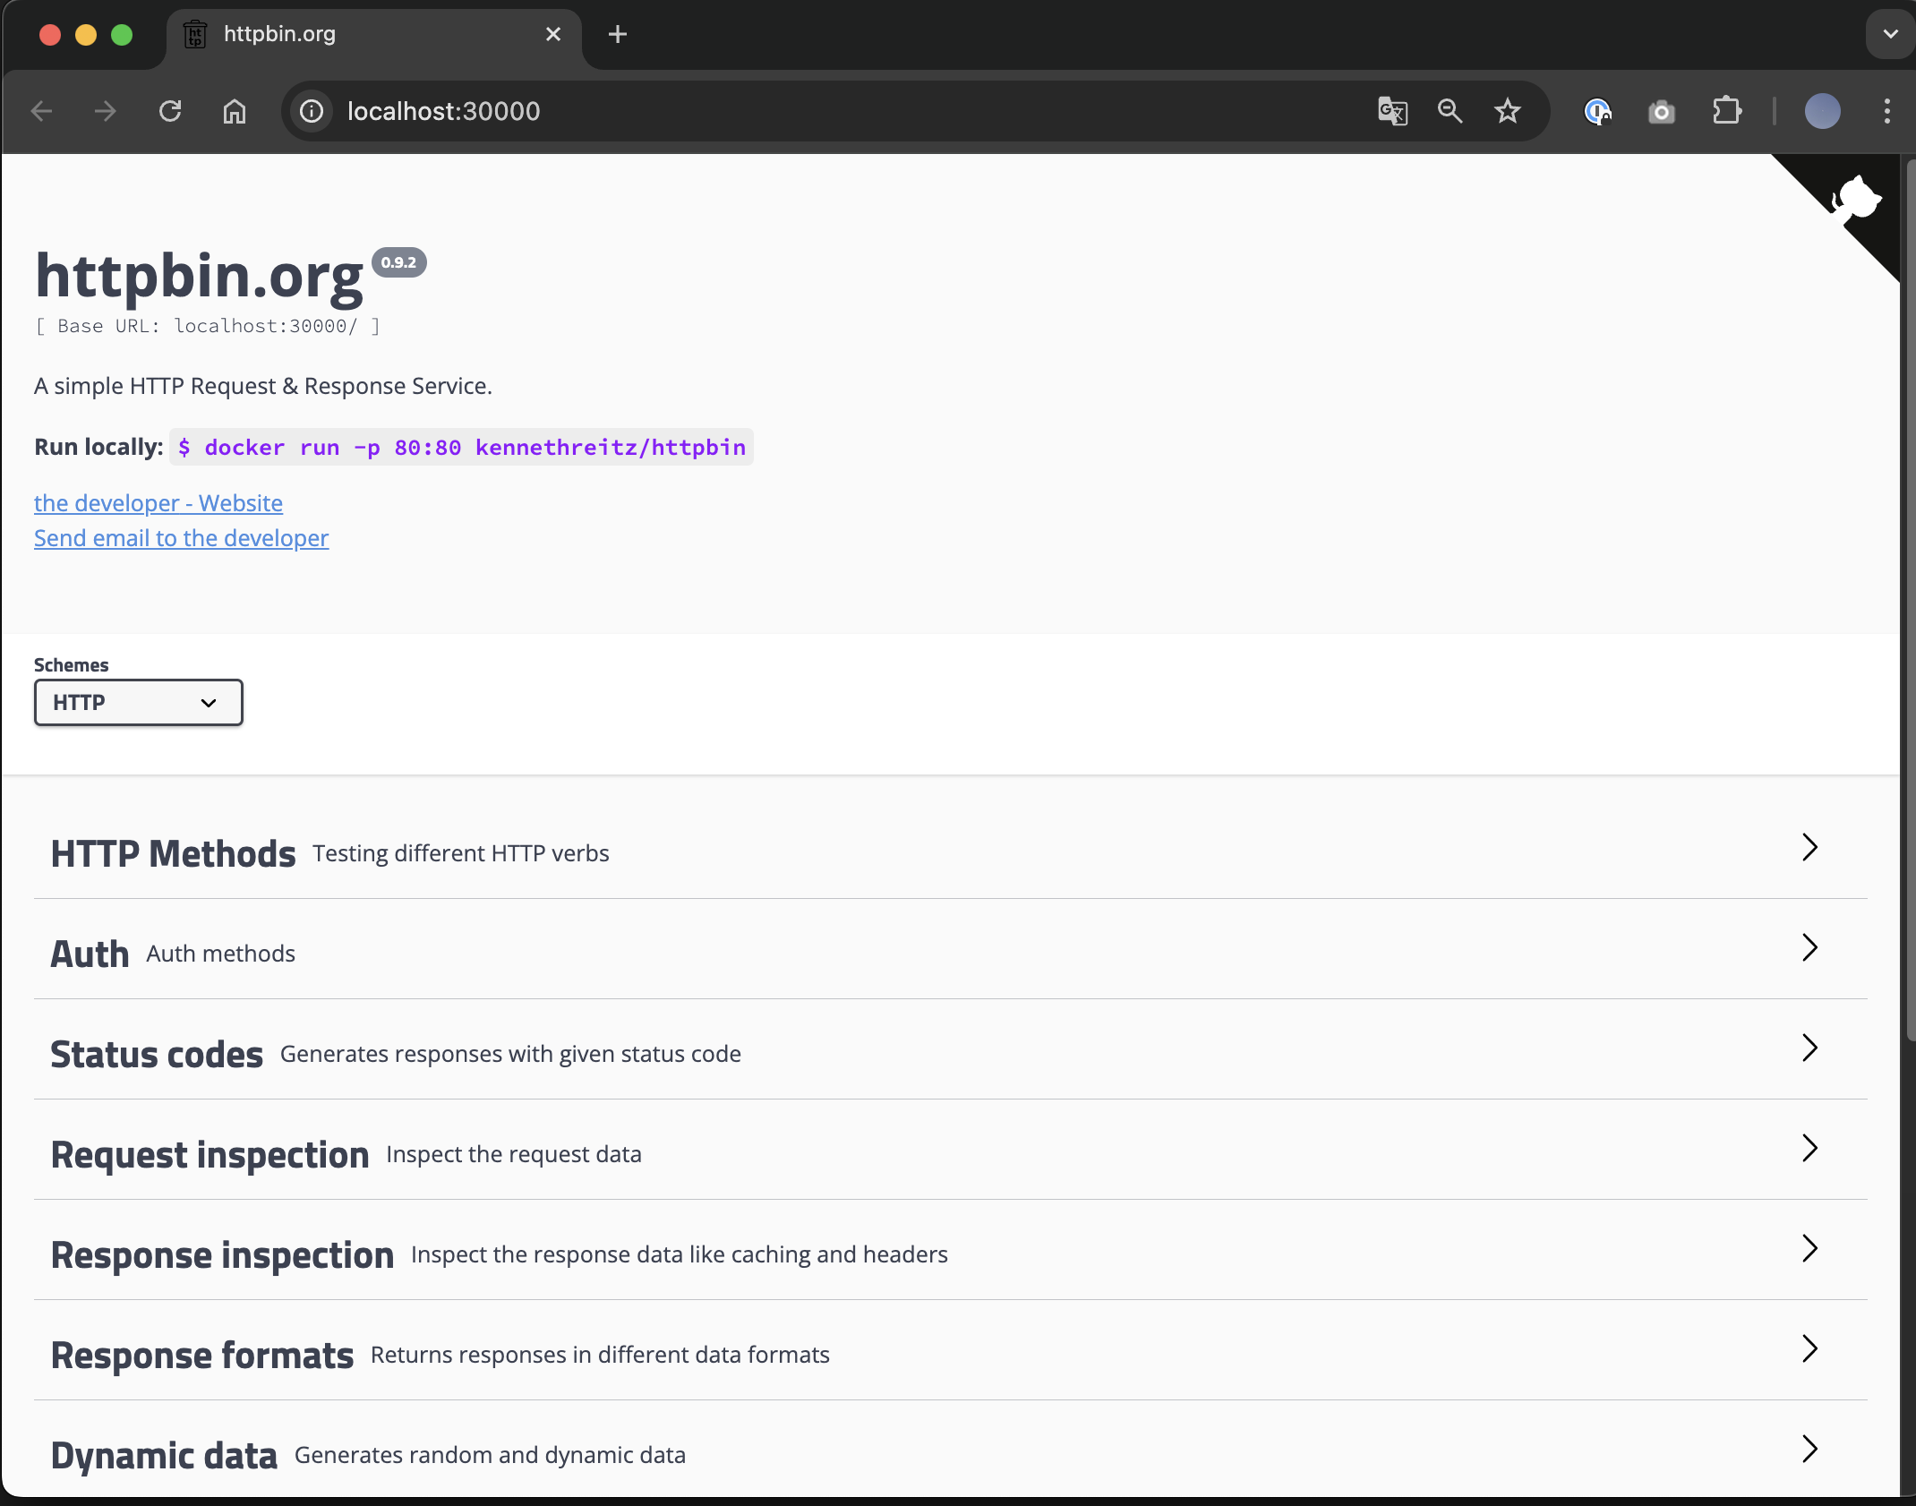Open a new browser tab
This screenshot has width=1916, height=1506.
click(x=617, y=34)
